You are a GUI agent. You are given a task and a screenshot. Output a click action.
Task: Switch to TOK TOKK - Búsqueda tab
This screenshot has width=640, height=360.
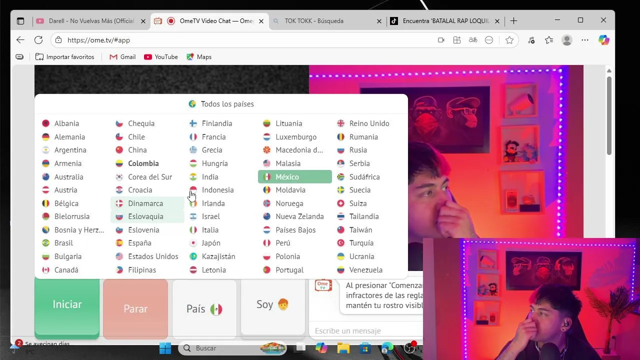point(326,21)
